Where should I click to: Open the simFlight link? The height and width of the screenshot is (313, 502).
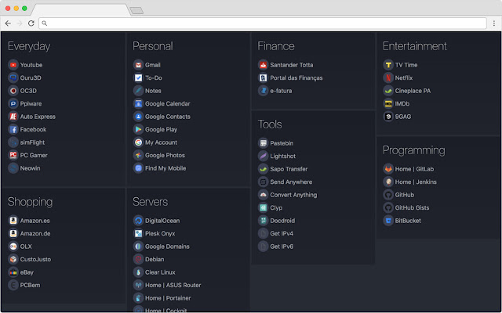(32, 142)
